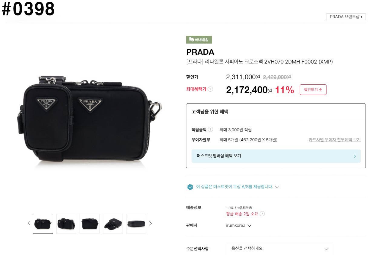Show previous thumbnails with left arrow
The image size is (387, 255).
[29, 224]
